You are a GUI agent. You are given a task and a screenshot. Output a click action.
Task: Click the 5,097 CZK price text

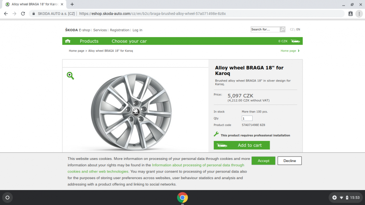[240, 96]
